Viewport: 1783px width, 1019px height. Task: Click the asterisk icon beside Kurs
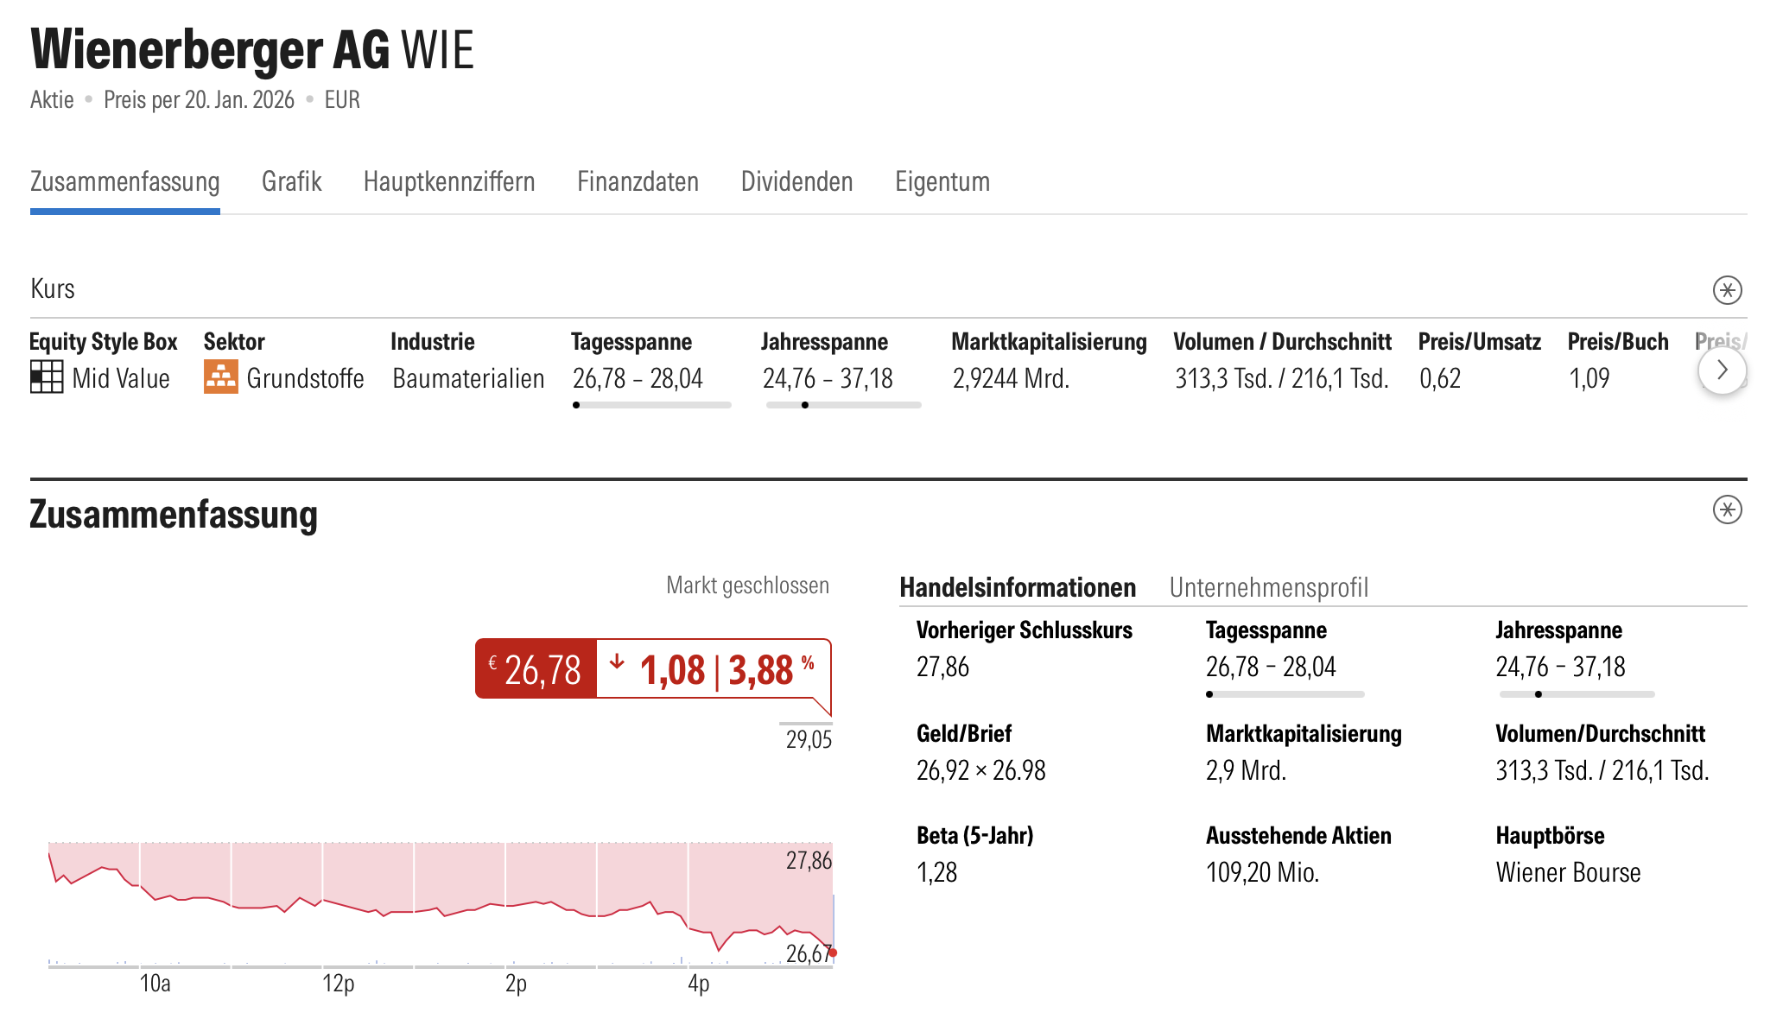click(x=1727, y=290)
